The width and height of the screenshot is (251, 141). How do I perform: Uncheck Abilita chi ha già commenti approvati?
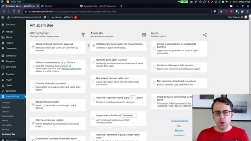tap(33, 47)
